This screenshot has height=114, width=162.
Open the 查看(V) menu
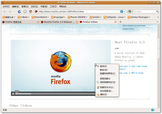(25, 7)
